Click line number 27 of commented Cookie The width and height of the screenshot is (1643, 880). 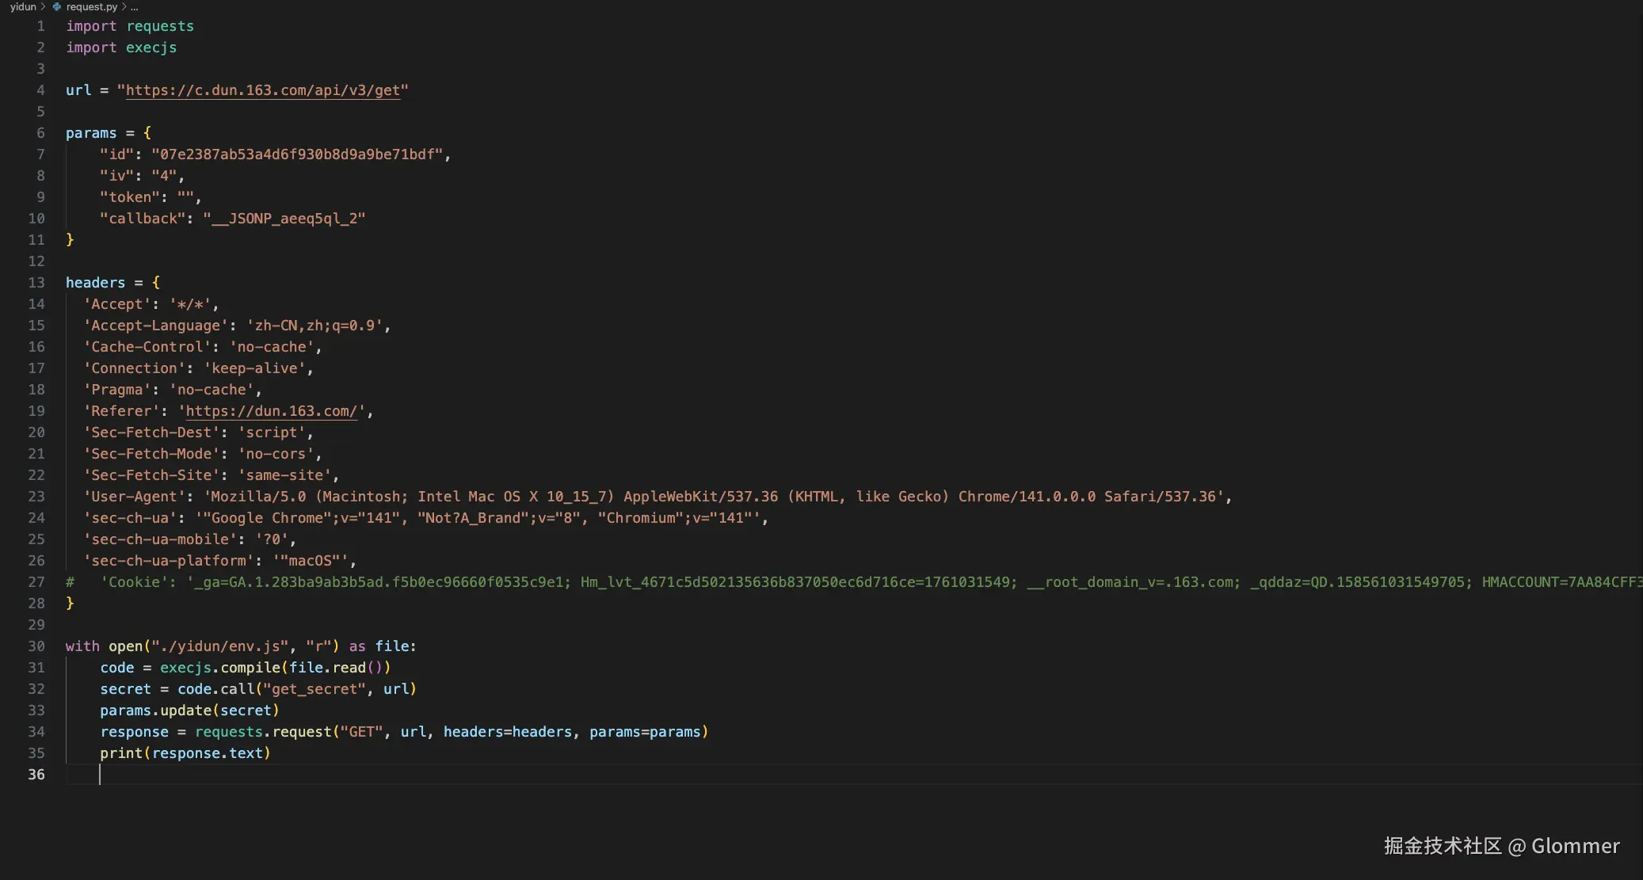point(36,582)
